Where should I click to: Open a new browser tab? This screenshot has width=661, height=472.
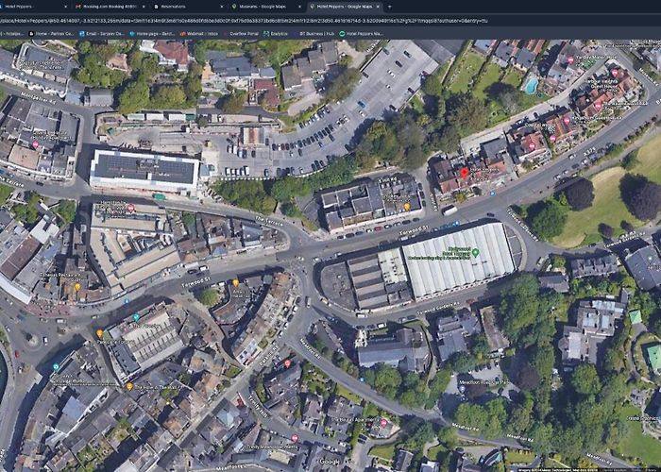point(389,7)
